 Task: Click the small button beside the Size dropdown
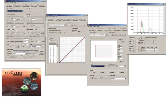[x=43, y=46]
